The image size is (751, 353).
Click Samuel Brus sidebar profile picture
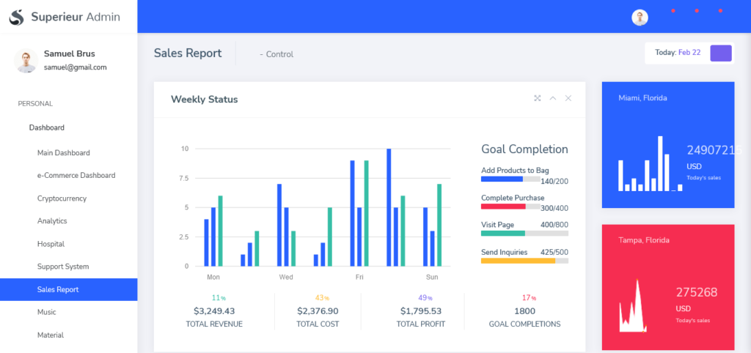tap(26, 61)
